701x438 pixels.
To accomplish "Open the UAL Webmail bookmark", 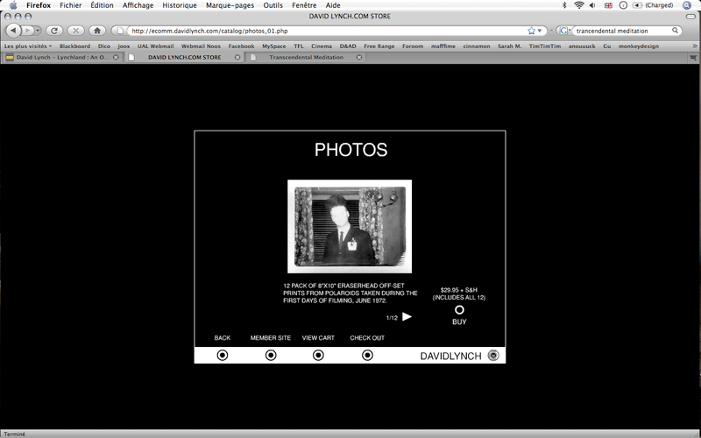I will click(x=155, y=46).
